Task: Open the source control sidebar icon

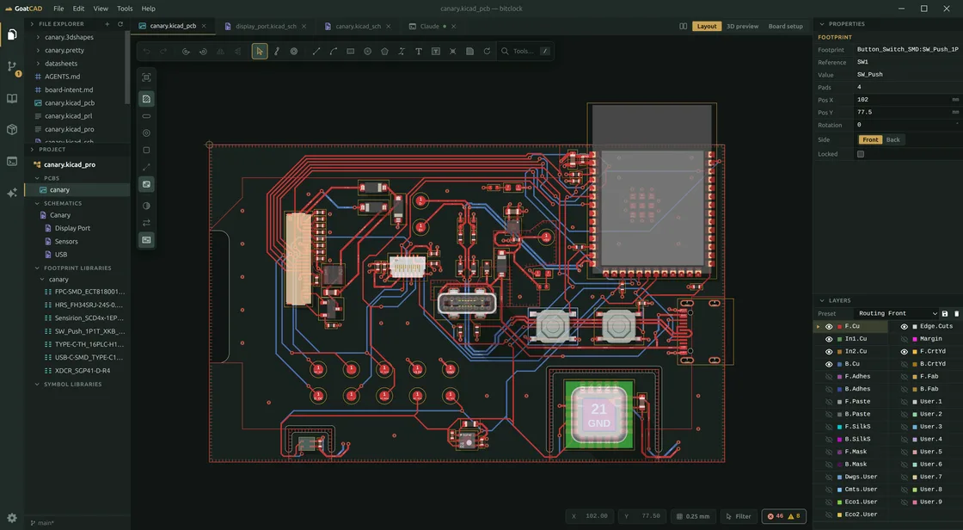Action: 12,66
